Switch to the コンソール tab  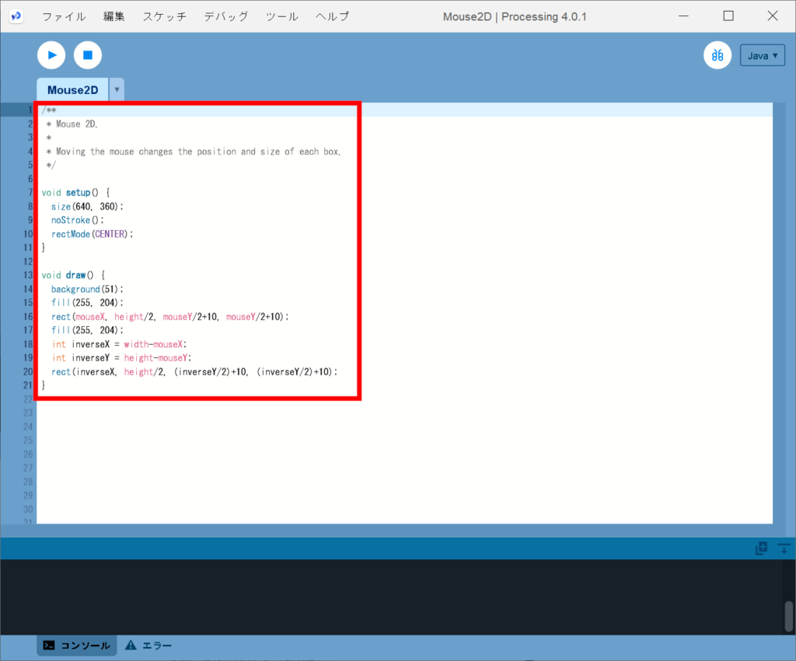[x=77, y=645]
